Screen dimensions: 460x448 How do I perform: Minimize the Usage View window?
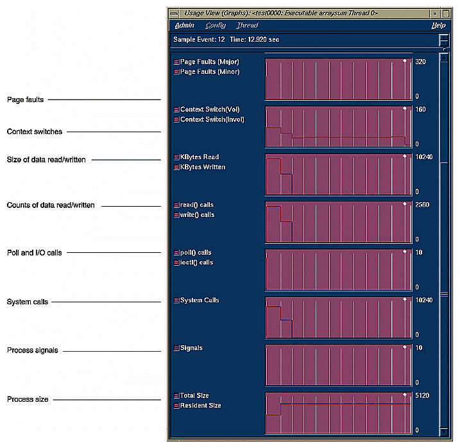tap(435, 13)
